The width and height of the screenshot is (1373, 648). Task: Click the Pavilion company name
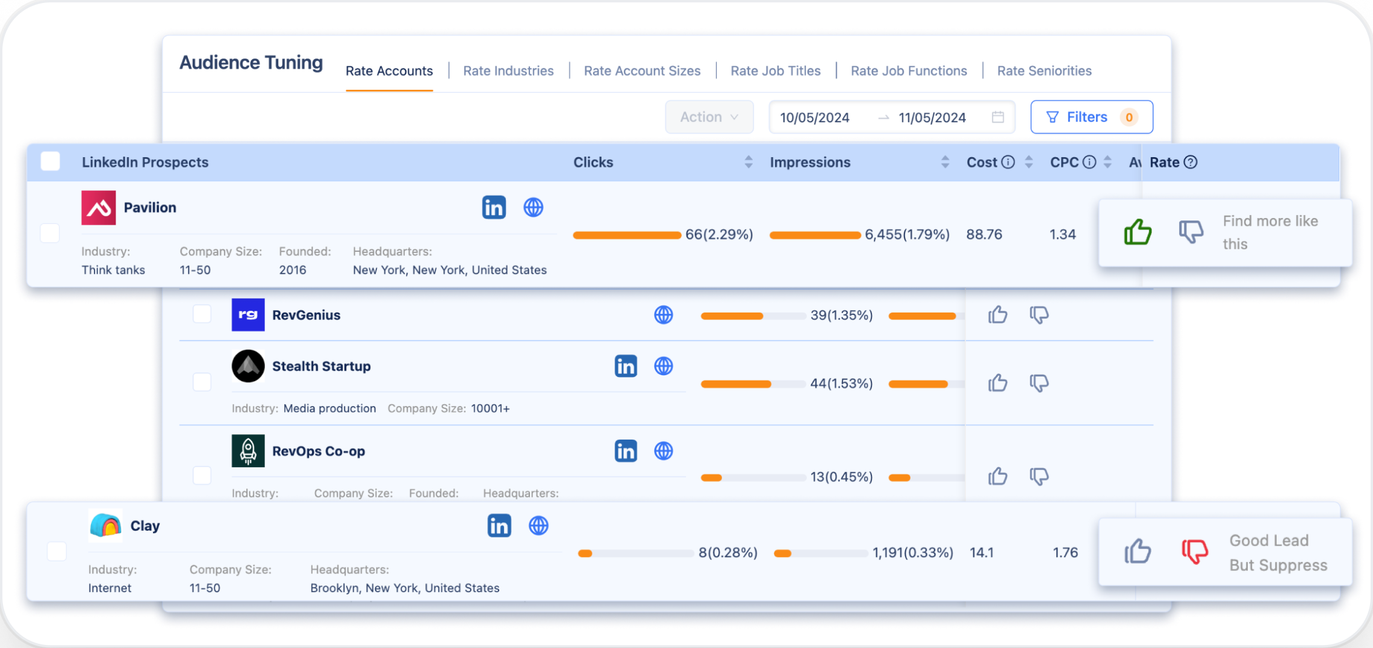point(150,207)
